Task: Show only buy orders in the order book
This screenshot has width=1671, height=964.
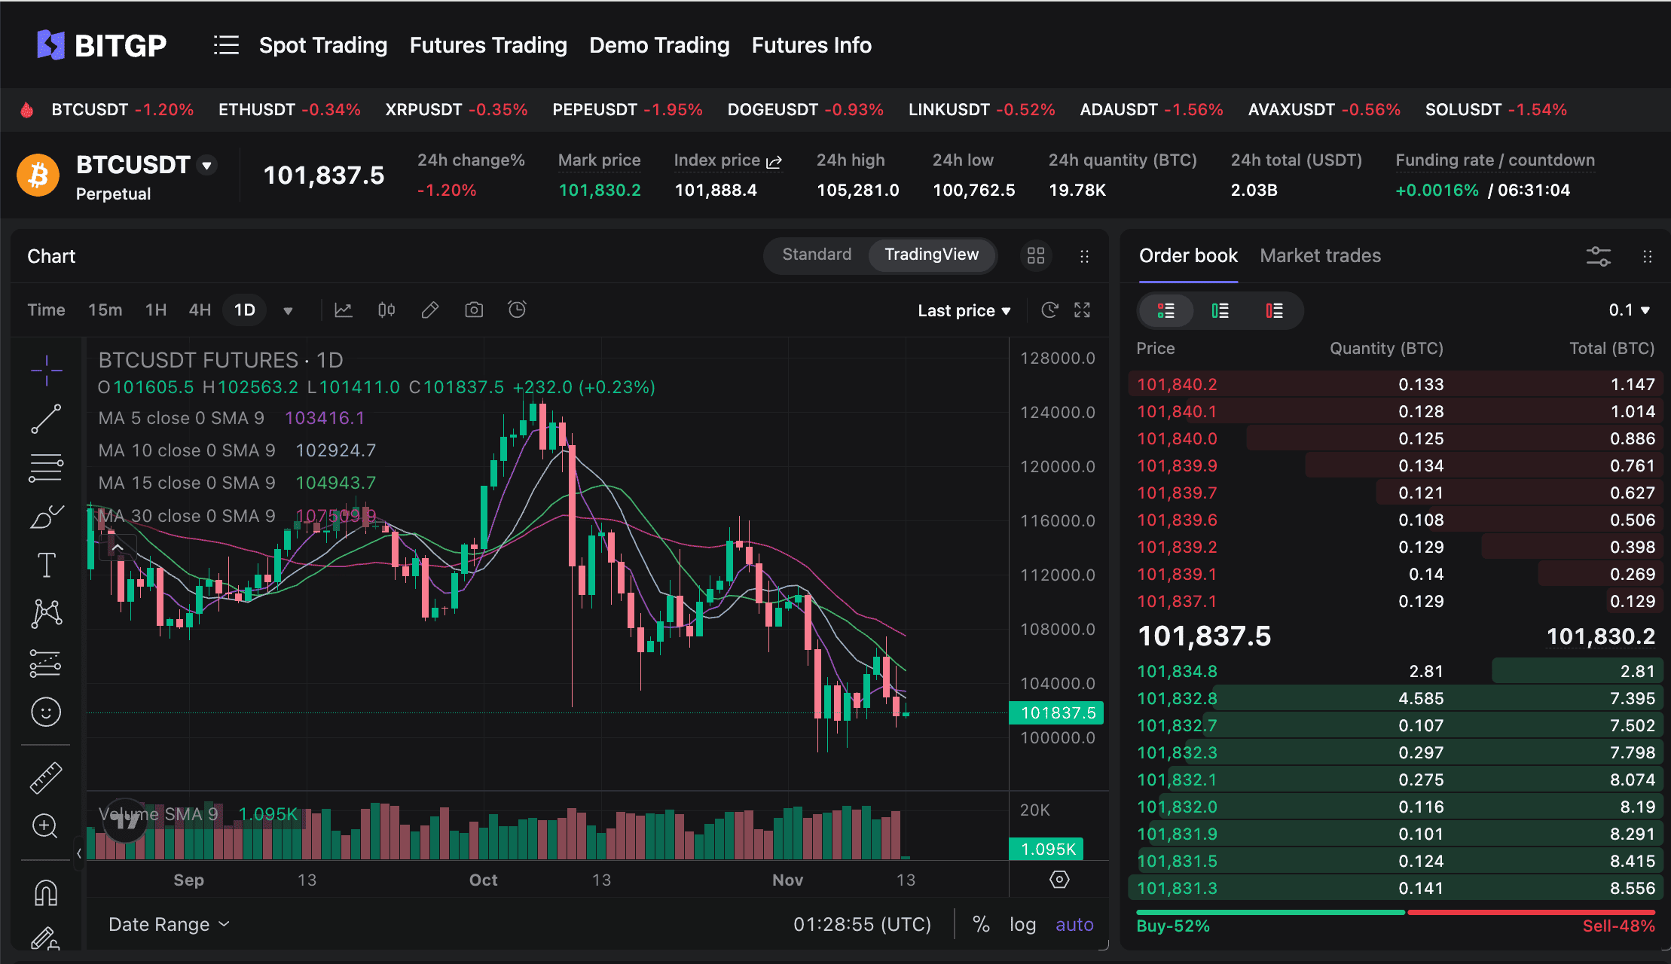Action: point(1220,310)
